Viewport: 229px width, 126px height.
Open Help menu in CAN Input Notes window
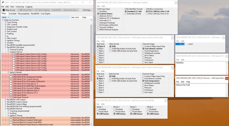coord(188,82)
